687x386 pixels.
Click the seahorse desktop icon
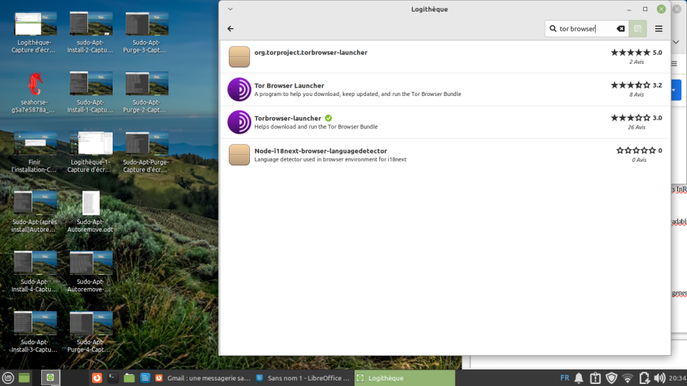click(x=34, y=85)
